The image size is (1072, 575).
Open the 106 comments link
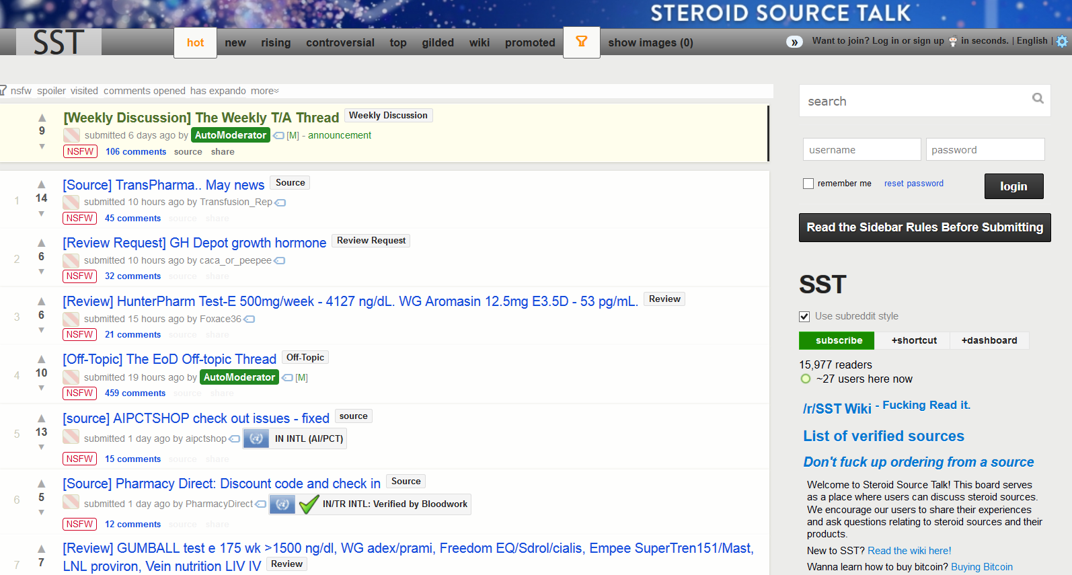tap(136, 152)
